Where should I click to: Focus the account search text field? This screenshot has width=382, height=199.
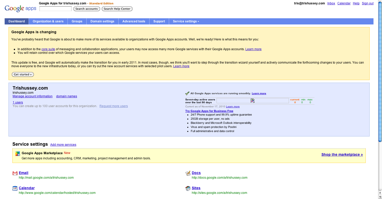[x=55, y=9]
